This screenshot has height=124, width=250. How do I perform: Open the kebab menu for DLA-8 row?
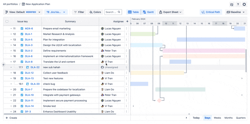pos(127,62)
